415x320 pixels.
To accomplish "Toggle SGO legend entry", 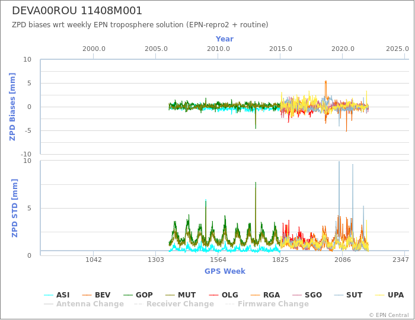I will (307, 295).
